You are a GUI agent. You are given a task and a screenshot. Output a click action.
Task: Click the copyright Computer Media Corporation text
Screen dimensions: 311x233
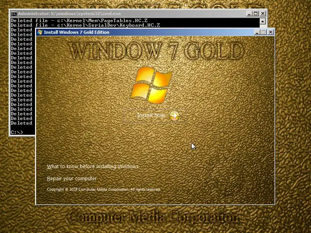[104, 190]
